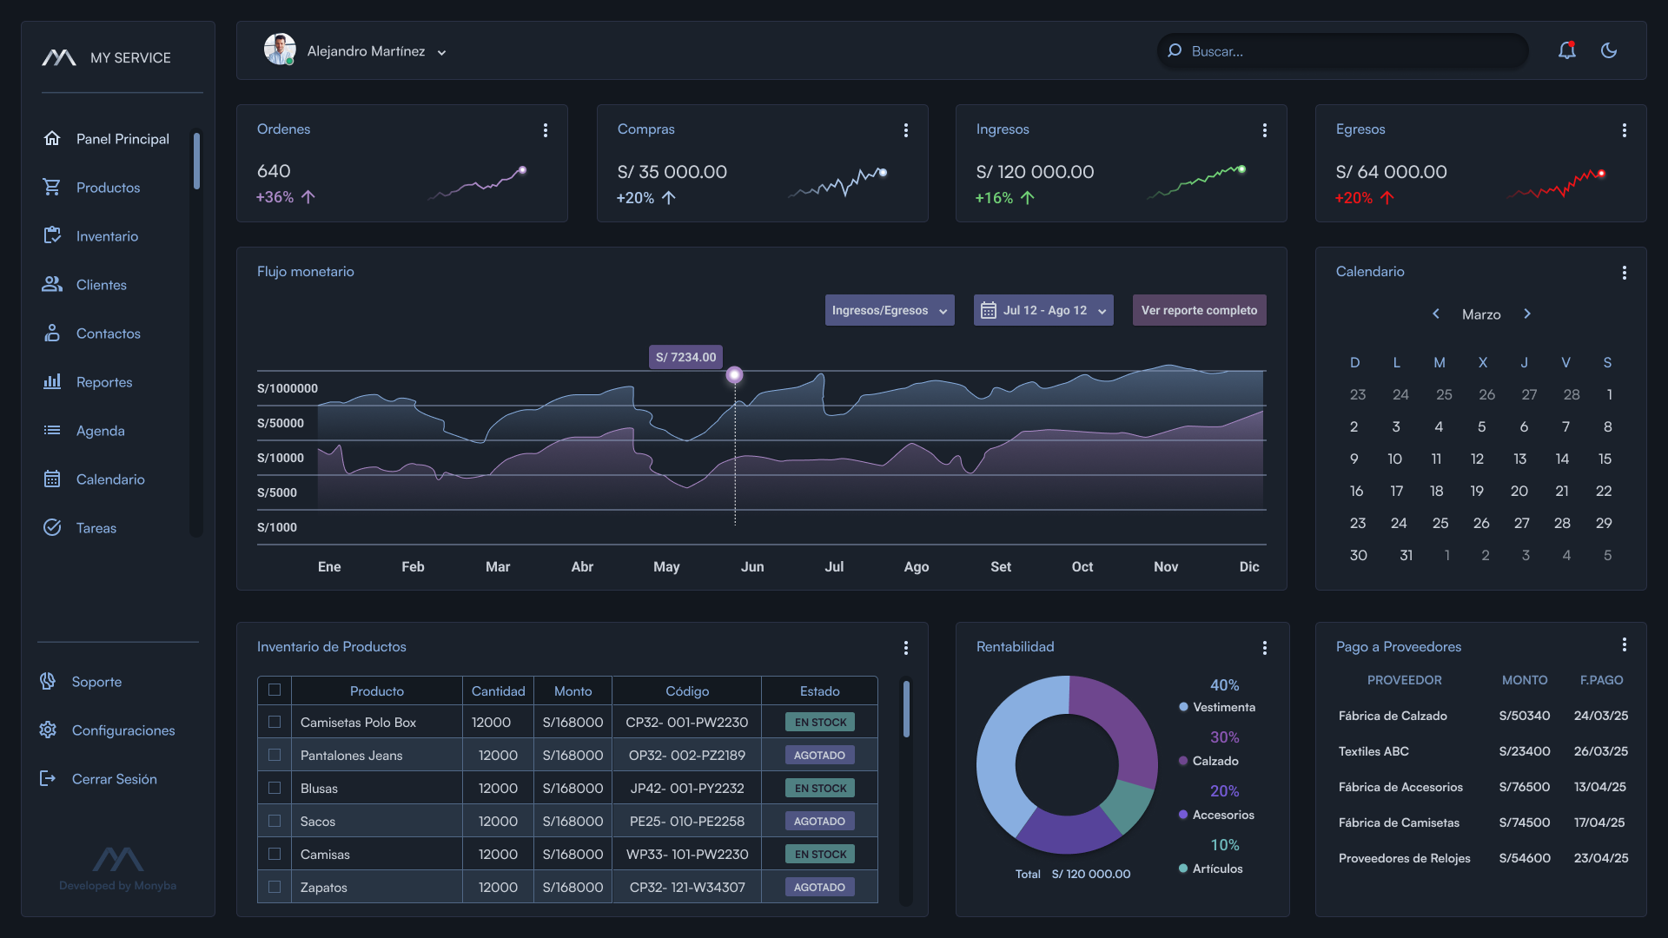Go to next calendar month arrow
The width and height of the screenshot is (1668, 938).
pos(1527,314)
